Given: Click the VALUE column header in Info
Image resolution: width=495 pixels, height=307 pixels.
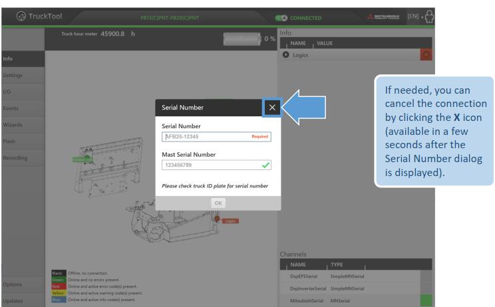Looking at the screenshot, I should tap(325, 43).
